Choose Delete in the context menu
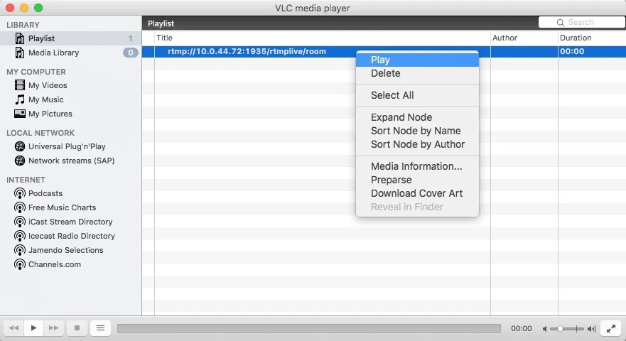 pyautogui.click(x=417, y=73)
